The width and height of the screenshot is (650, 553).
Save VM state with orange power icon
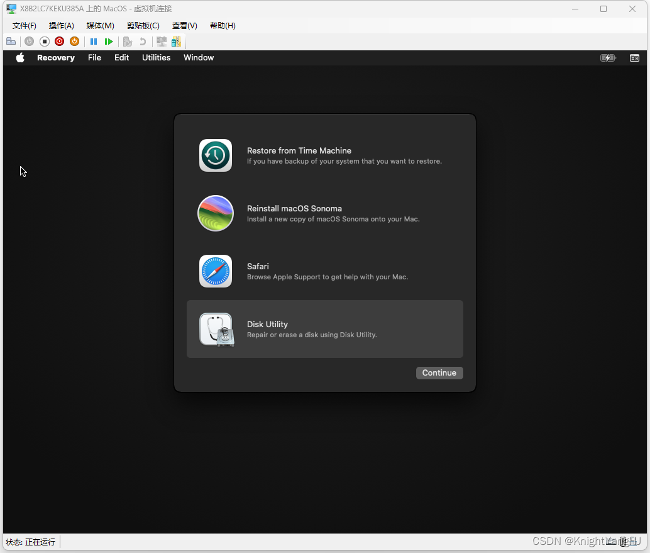point(75,42)
